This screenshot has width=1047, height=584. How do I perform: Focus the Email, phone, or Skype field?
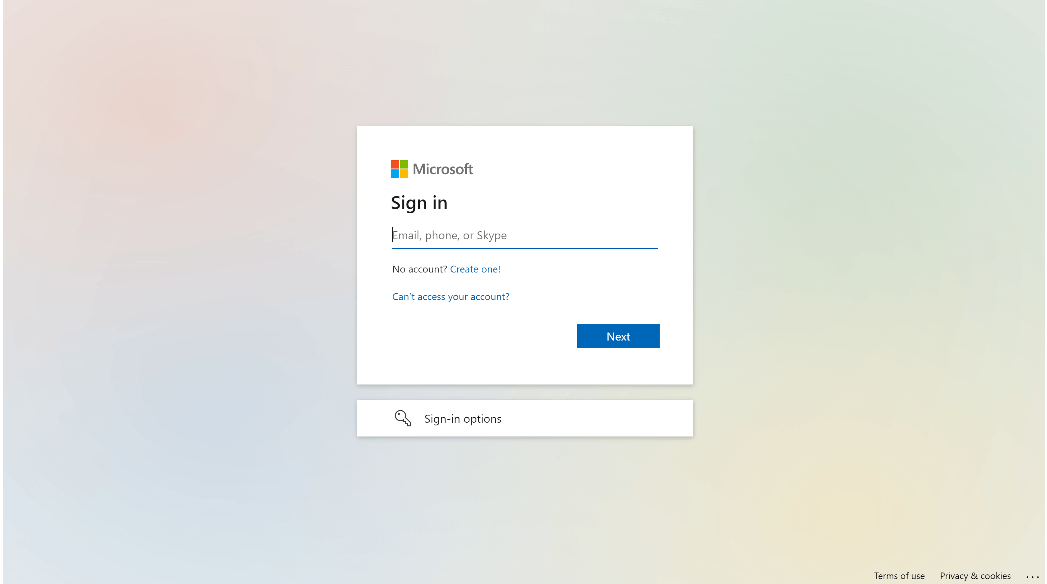click(525, 235)
